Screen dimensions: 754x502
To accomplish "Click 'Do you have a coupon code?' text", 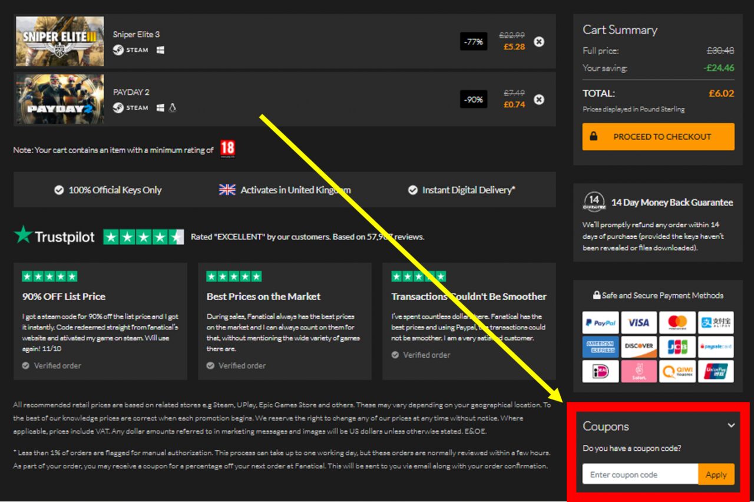I will pyautogui.click(x=631, y=448).
